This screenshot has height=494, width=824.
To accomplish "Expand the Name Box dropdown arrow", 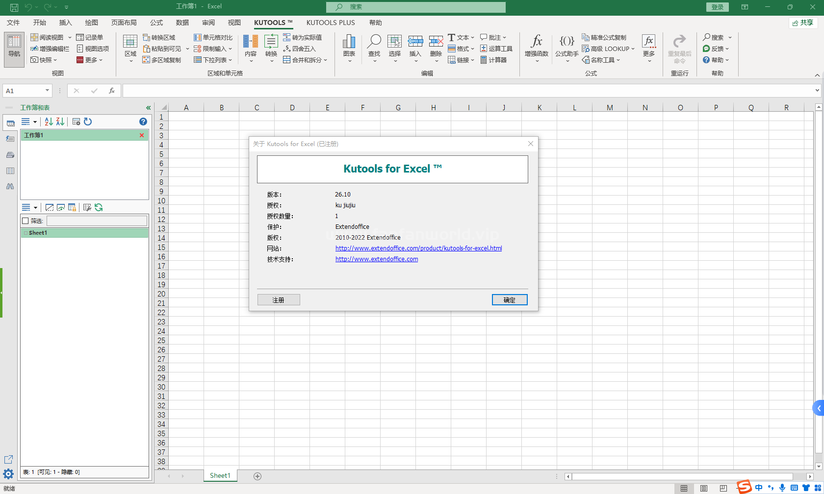I will (x=47, y=91).
